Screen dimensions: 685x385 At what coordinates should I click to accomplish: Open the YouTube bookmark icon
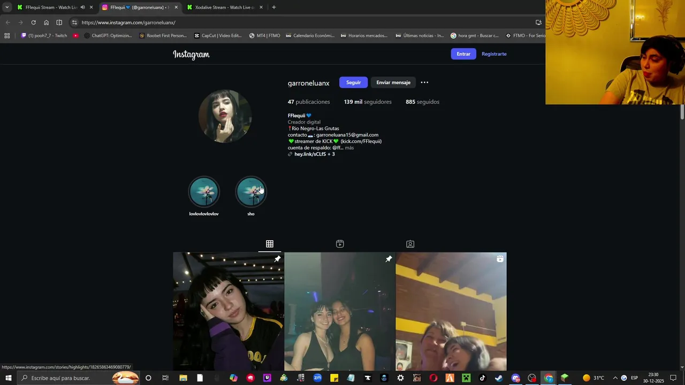[75, 36]
